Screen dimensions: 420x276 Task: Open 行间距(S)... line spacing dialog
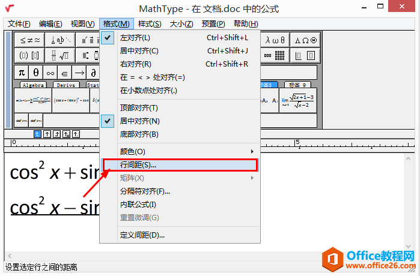pos(180,165)
